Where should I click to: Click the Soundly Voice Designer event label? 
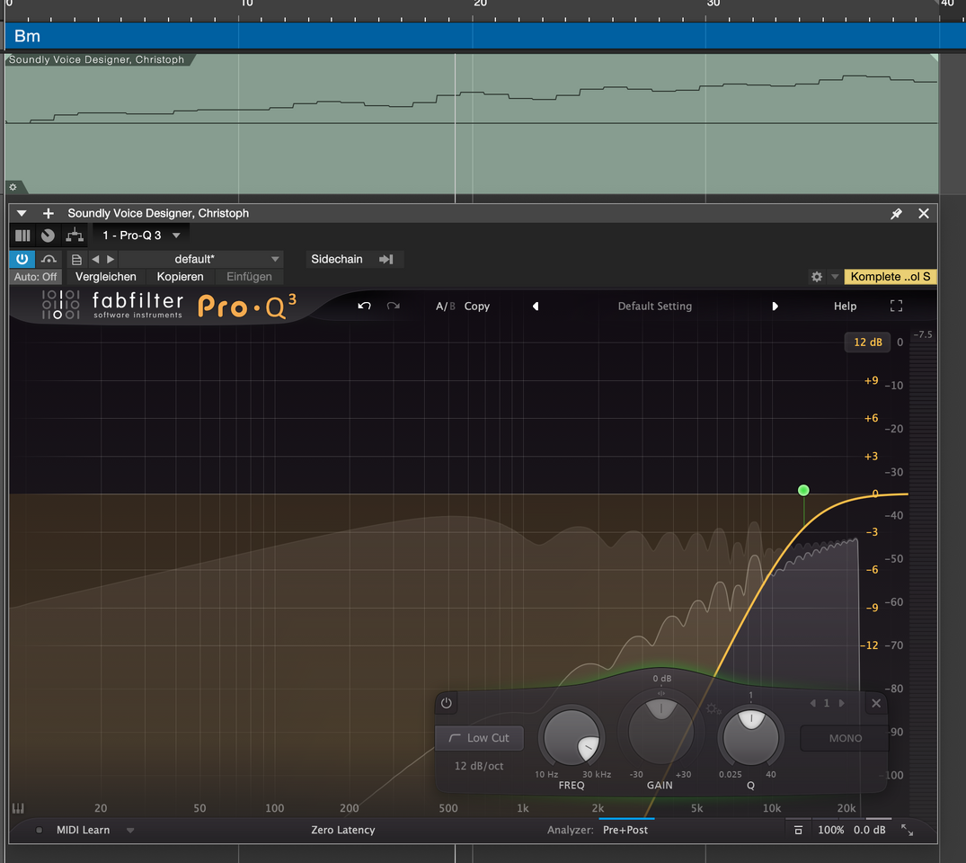pyautogui.click(x=96, y=60)
